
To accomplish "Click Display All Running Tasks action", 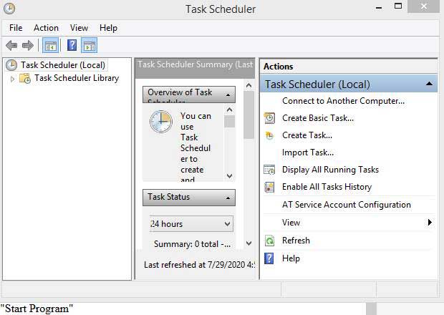I will (x=330, y=170).
